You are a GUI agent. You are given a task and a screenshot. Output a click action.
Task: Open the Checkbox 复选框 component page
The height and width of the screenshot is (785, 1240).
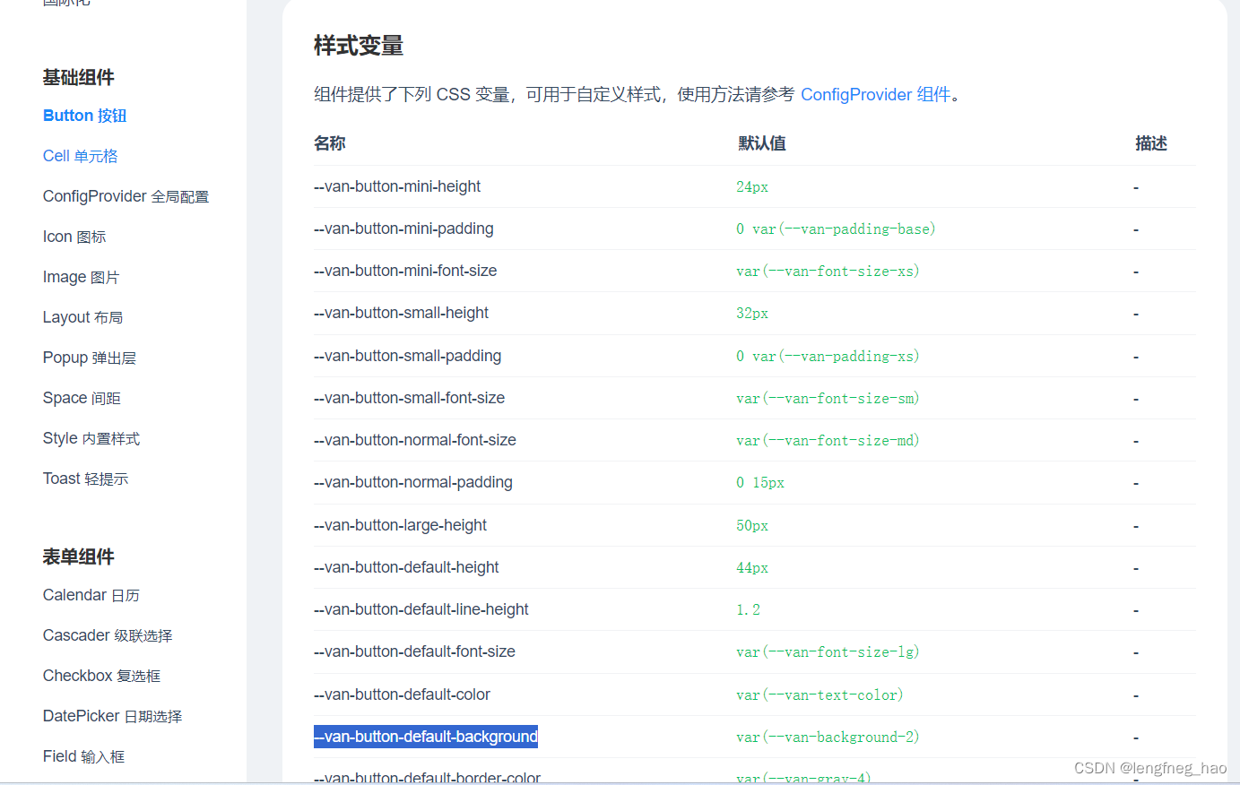tap(101, 675)
